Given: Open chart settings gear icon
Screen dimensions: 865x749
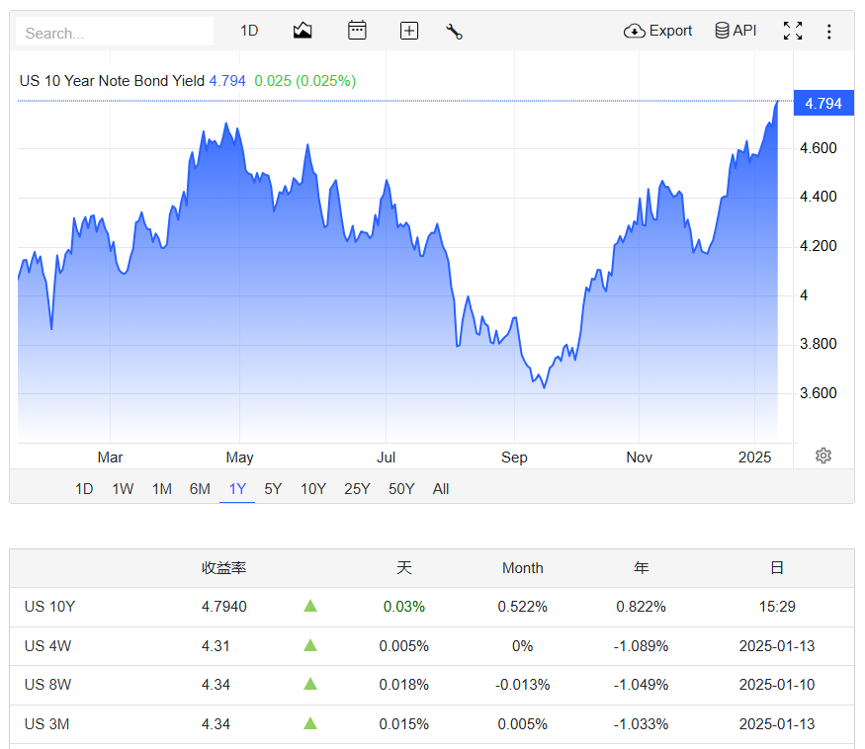Looking at the screenshot, I should 823,456.
